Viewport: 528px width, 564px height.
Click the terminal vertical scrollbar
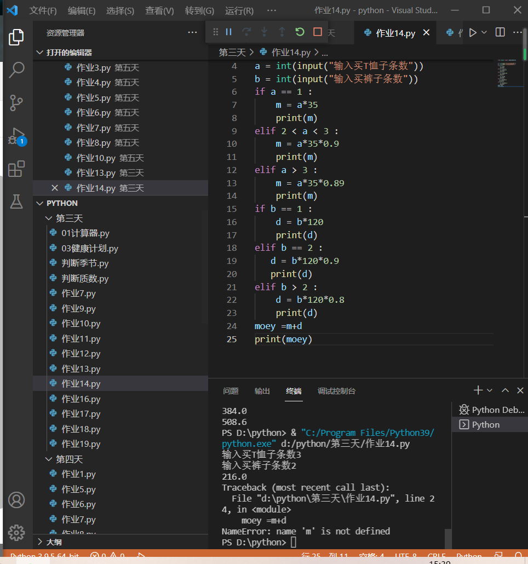(x=448, y=538)
